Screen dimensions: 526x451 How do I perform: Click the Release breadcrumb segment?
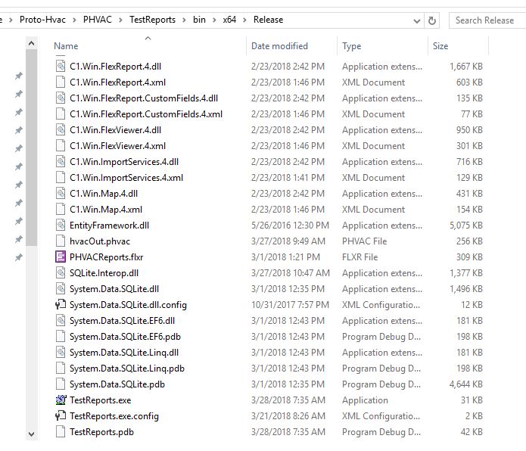268,20
